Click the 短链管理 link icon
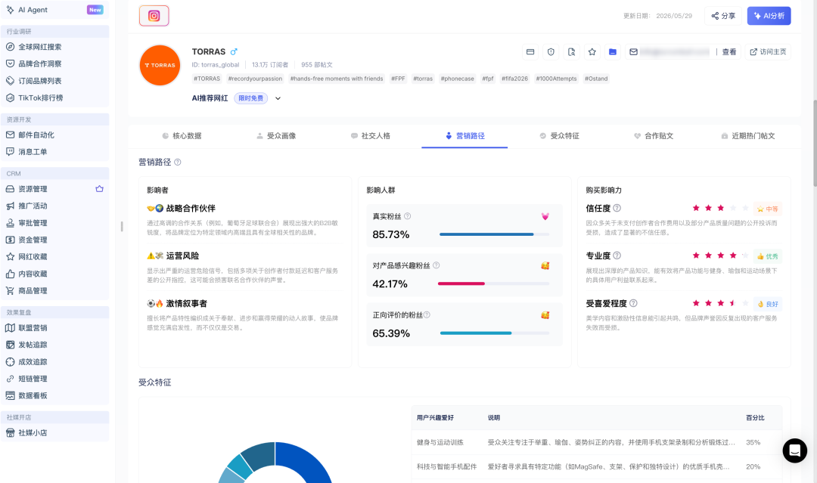817x483 pixels. pyautogui.click(x=10, y=379)
